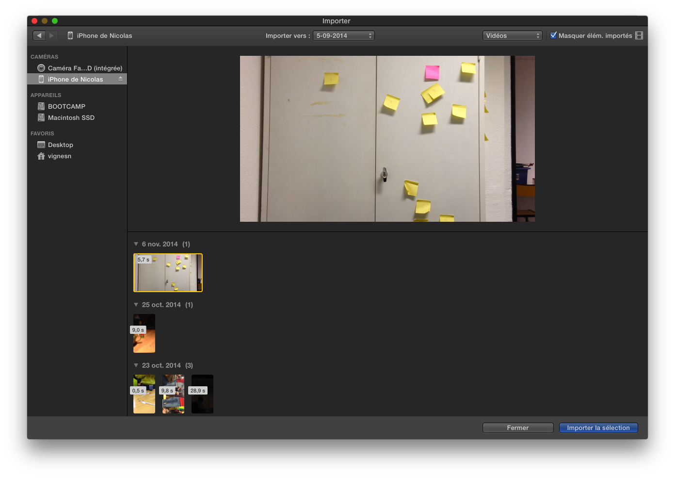Click the Macintosh SSD drive icon
Screen dimensions: 675x478
[41, 117]
